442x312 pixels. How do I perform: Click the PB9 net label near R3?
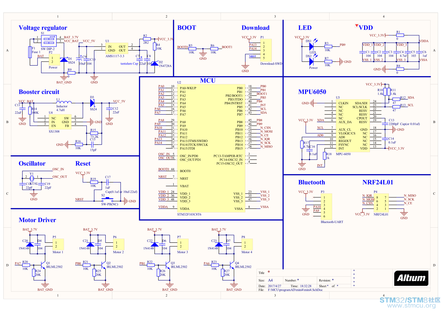click(343, 45)
